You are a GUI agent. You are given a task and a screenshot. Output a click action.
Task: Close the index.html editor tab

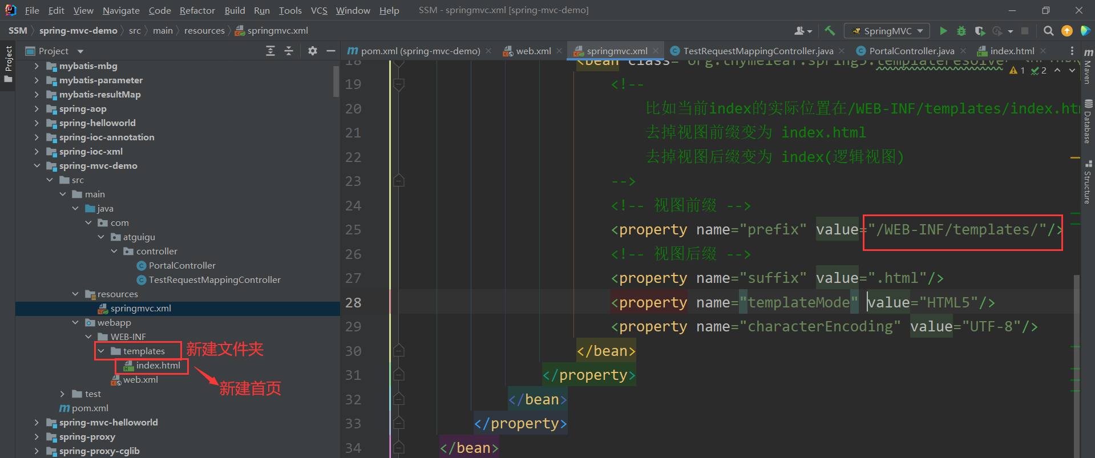tap(1043, 51)
